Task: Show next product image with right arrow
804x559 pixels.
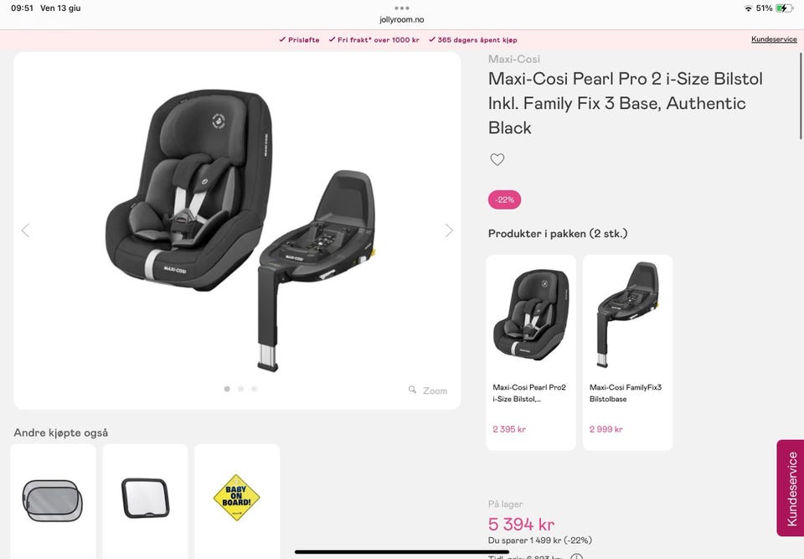Action: click(449, 230)
